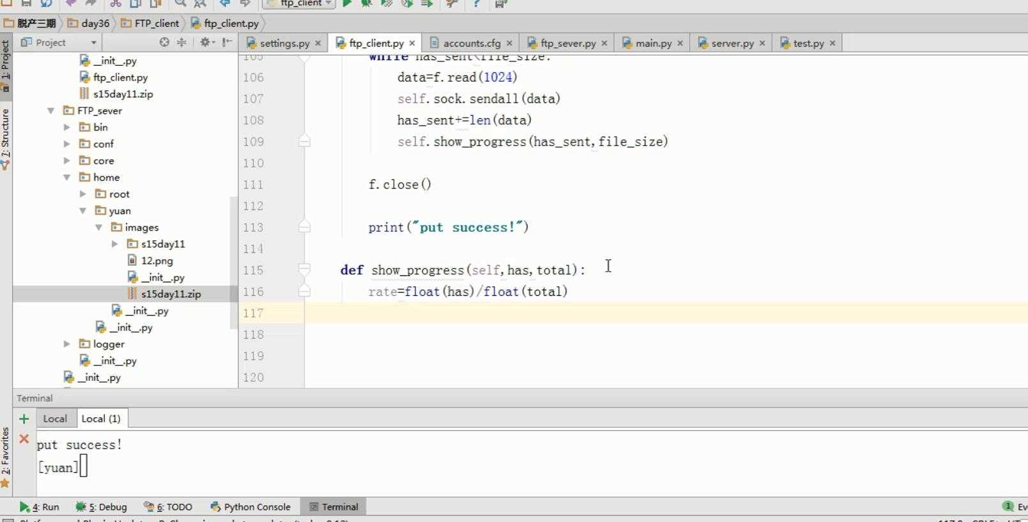Place cursor on empty line 117
This screenshot has height=522, width=1028.
(666, 313)
